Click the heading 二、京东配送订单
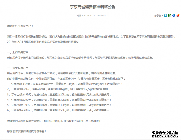Screen dimensions: 181x140 tap(18, 68)
